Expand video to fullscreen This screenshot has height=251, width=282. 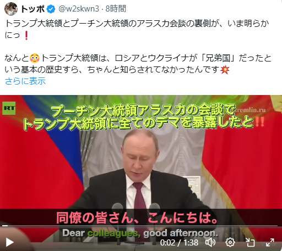[270, 242]
